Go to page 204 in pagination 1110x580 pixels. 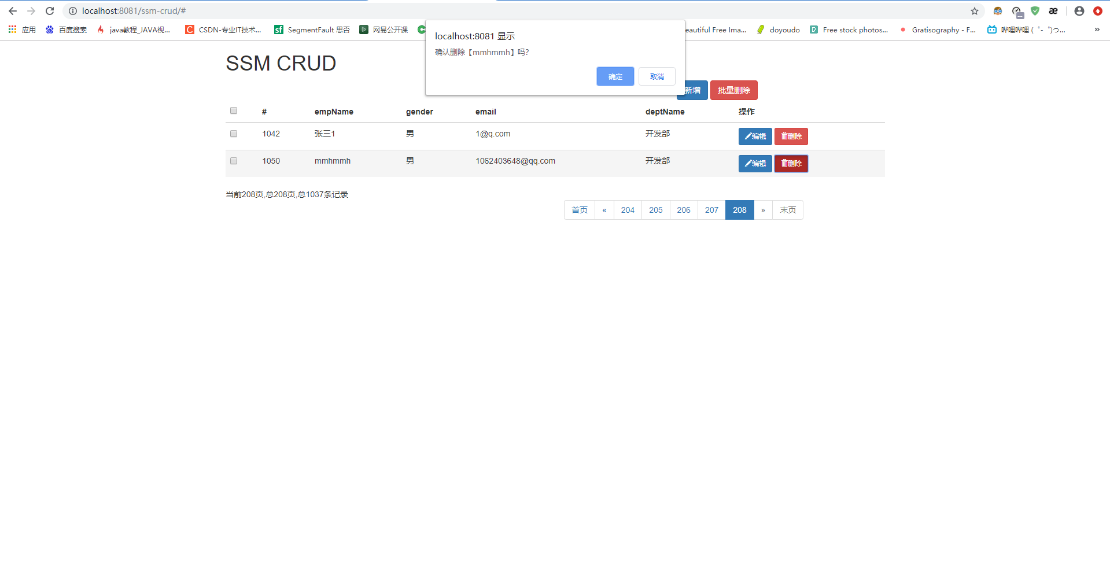[627, 210]
